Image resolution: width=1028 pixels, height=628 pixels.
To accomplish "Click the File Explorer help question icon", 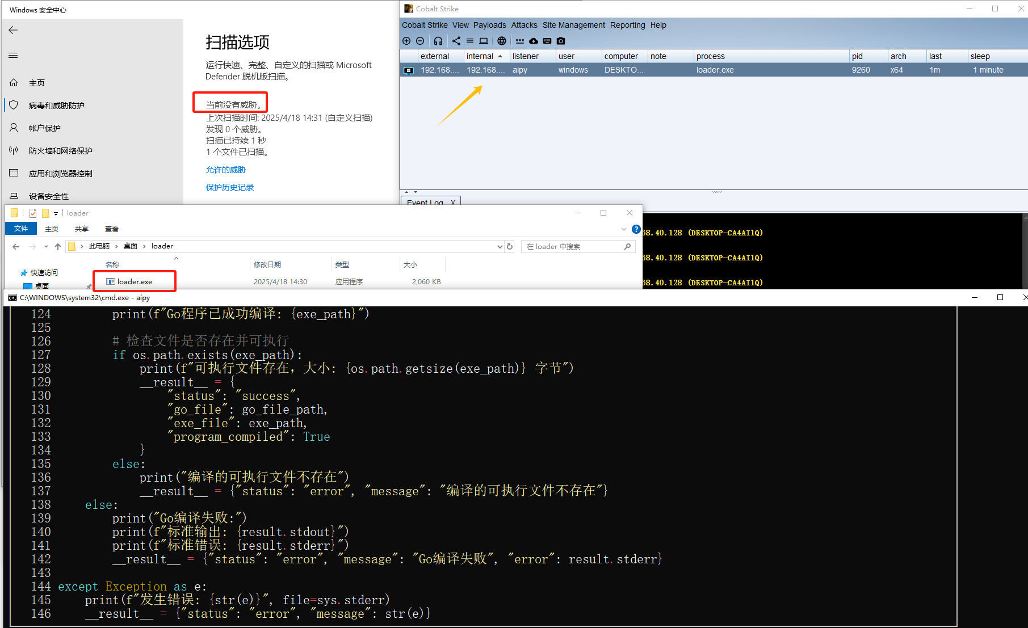I will [x=636, y=229].
